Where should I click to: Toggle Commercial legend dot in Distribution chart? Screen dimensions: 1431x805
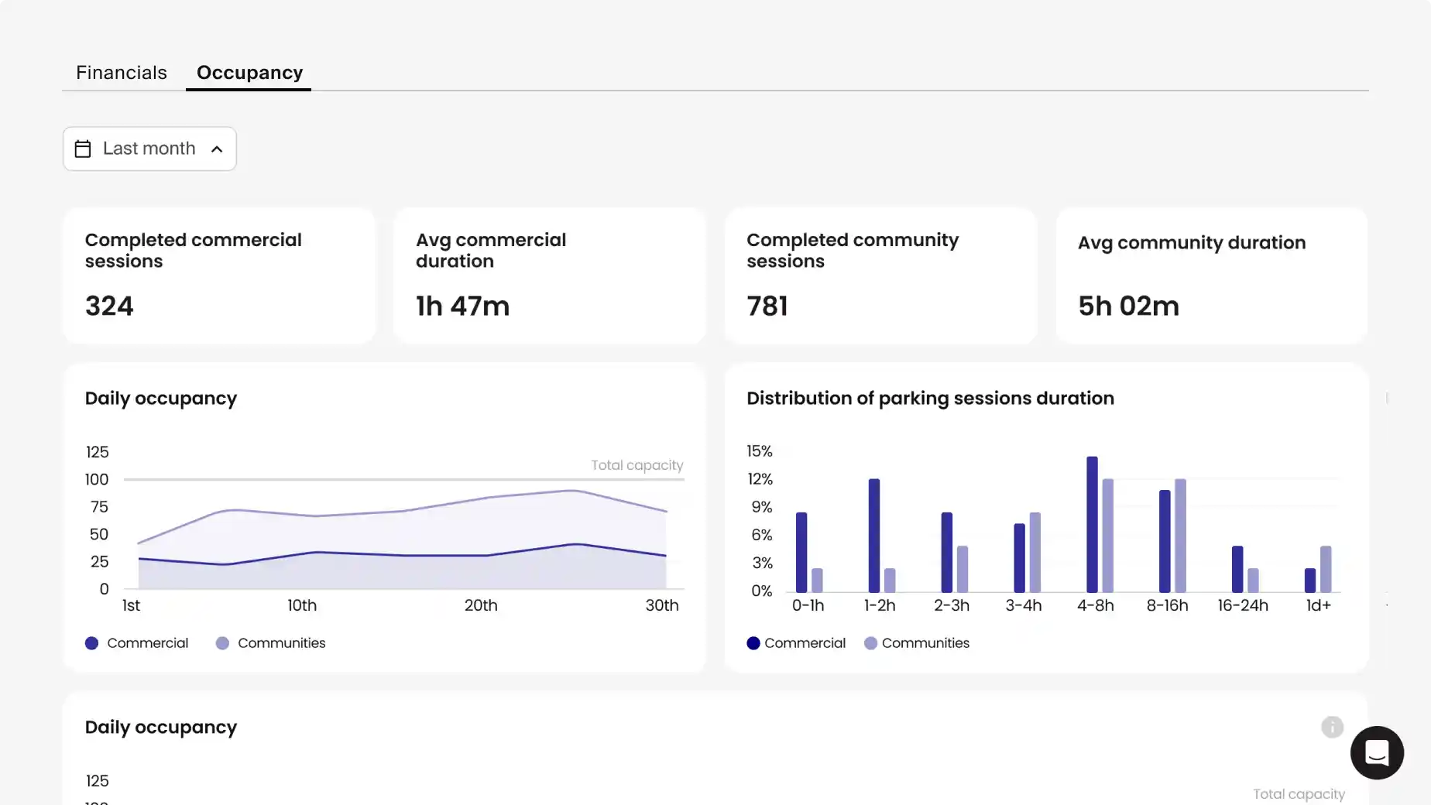[753, 643]
